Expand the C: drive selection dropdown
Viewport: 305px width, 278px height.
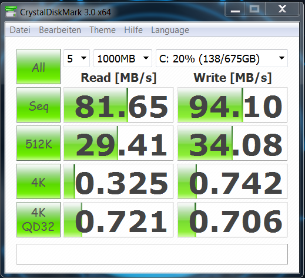[x=222, y=58]
